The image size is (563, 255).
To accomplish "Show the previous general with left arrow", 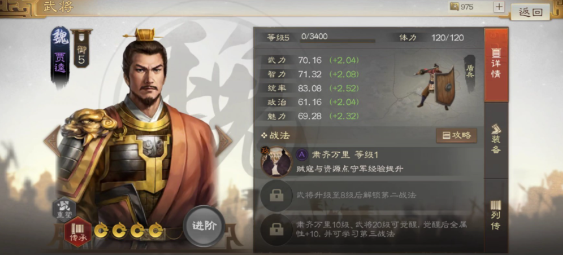I will [52, 140].
